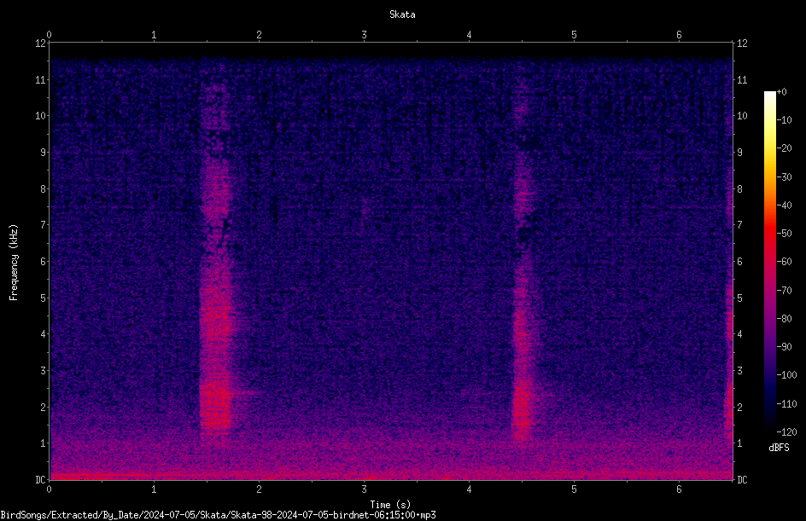
Task: Click the bottom time axis '6' label
Action: (679, 489)
